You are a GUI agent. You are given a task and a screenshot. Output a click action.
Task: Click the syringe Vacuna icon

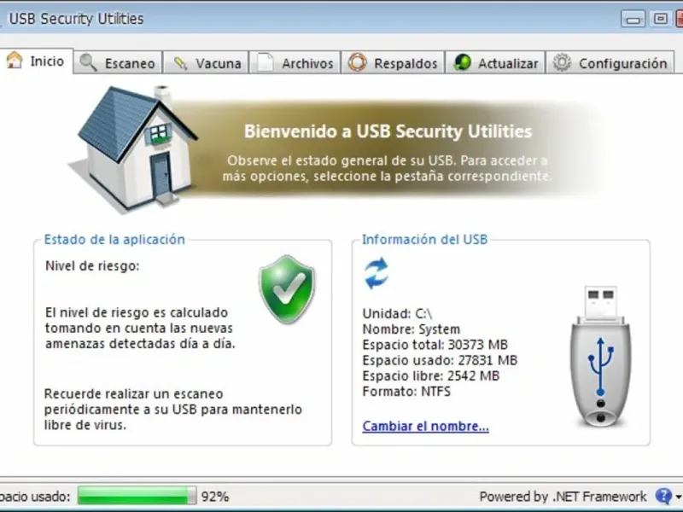coord(180,63)
